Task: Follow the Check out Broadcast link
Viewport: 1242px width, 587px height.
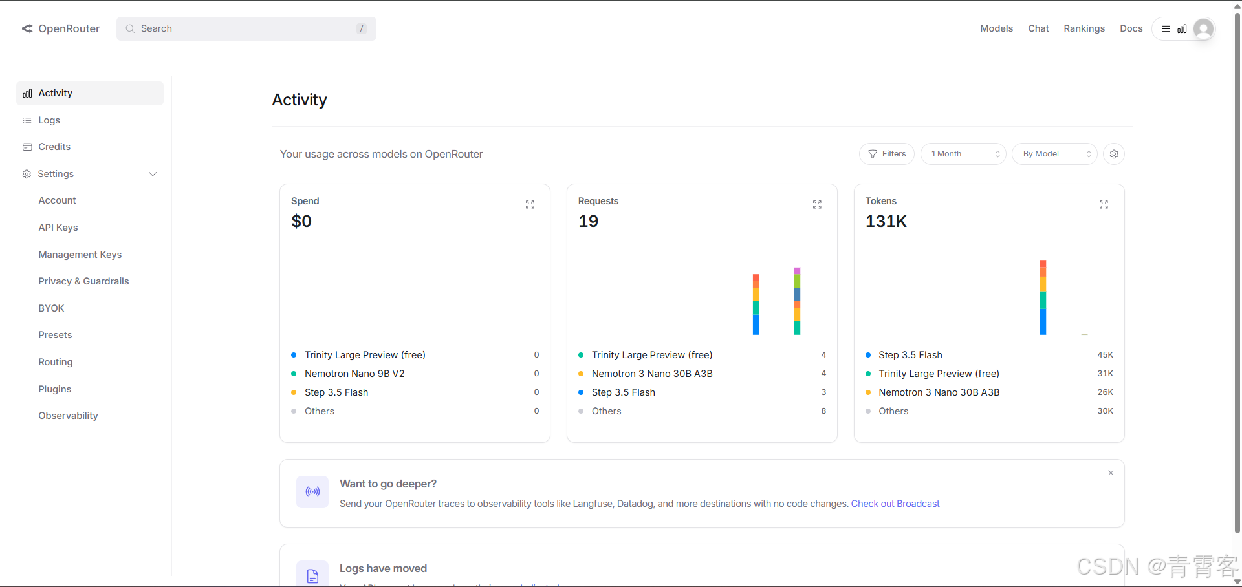Action: coord(895,504)
